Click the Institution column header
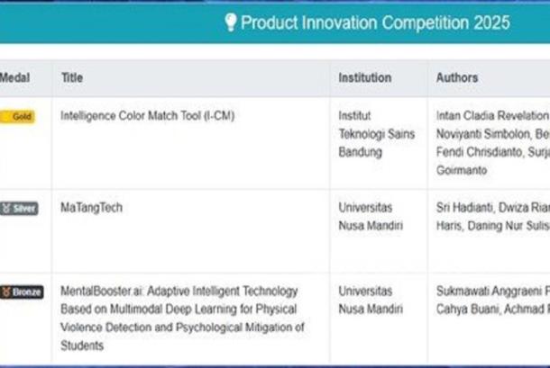Image resolution: width=550 pixels, height=368 pixels. [364, 78]
